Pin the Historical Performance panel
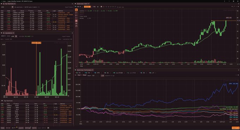The image size is (240, 130). (x=76, y=70)
